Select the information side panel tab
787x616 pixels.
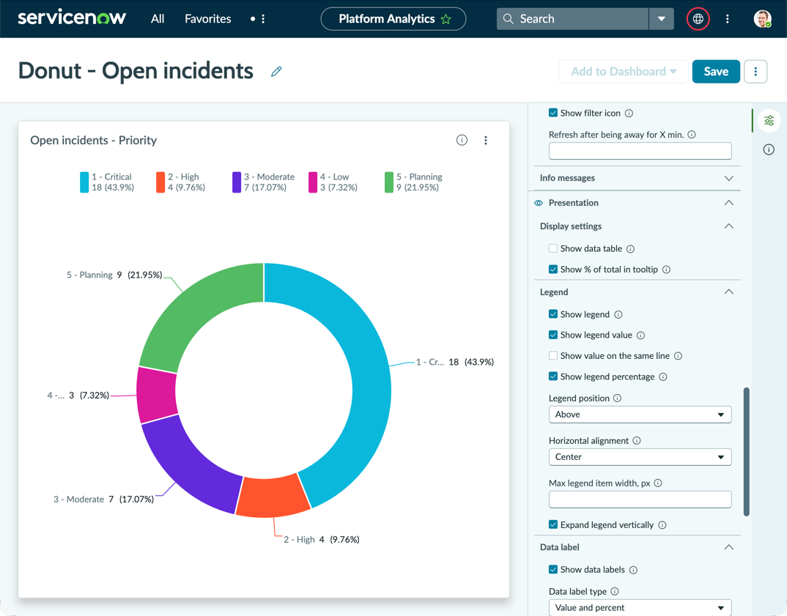click(769, 149)
